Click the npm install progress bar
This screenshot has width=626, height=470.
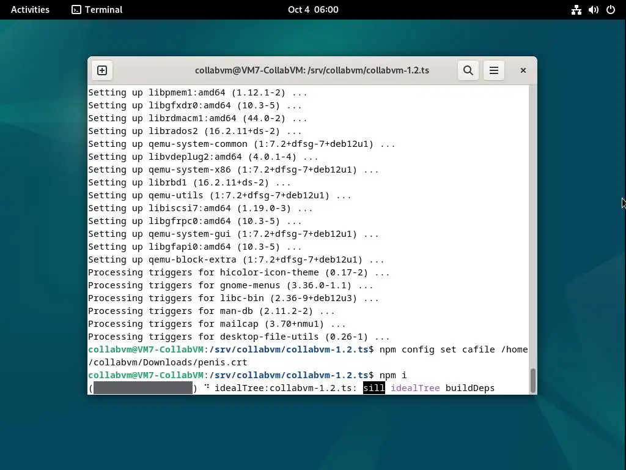coord(143,387)
